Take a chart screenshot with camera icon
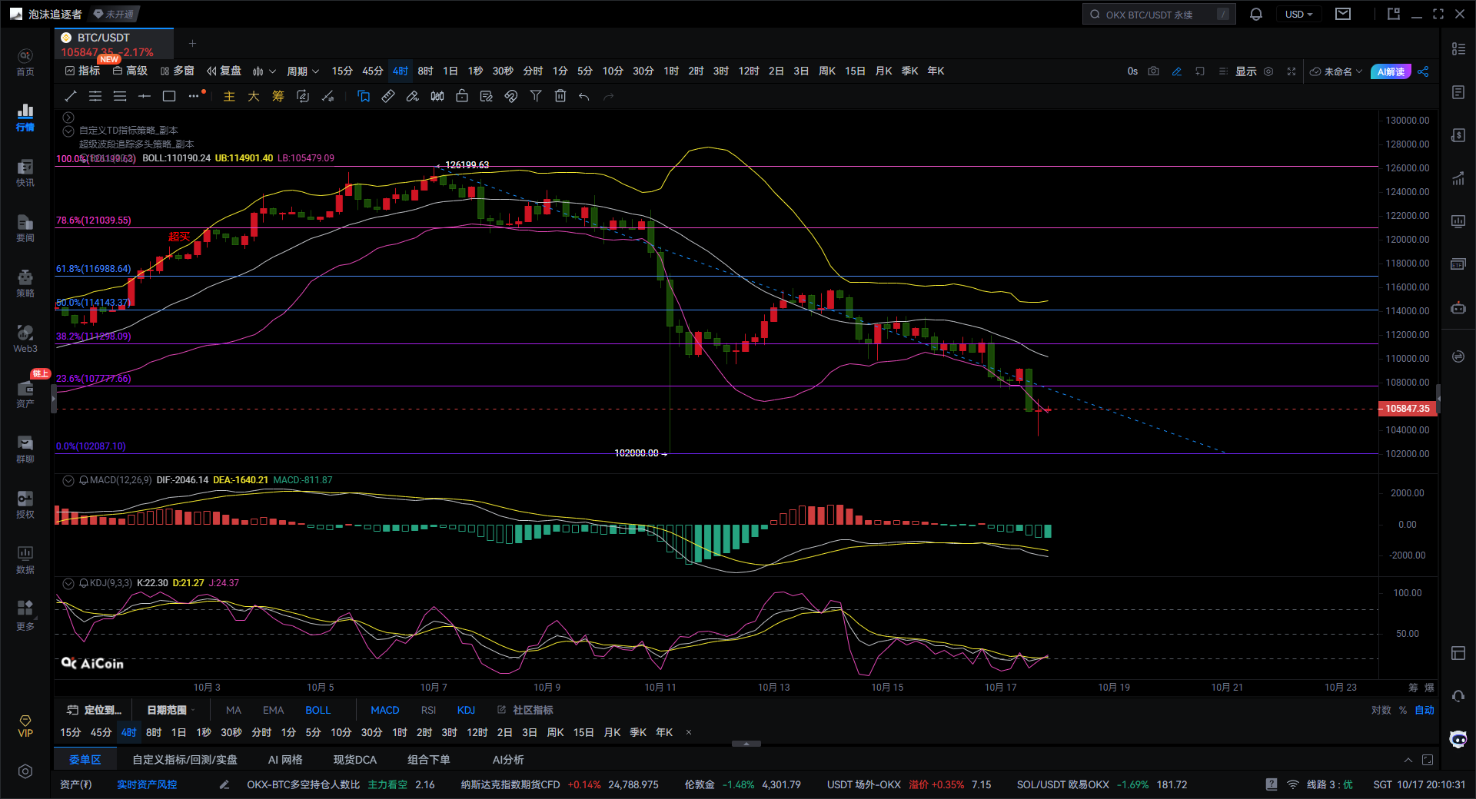1476x799 pixels. coord(1153,71)
